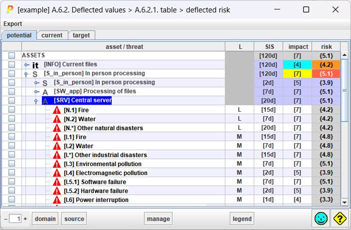Viewport: 351px width, 230px height.
Task: Expand the [INFO] Current files node
Action: tap(26, 65)
